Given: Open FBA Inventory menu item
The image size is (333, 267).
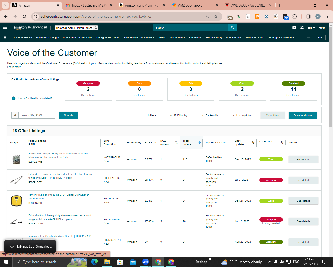Looking at the screenshot, I should tap(214, 38).
